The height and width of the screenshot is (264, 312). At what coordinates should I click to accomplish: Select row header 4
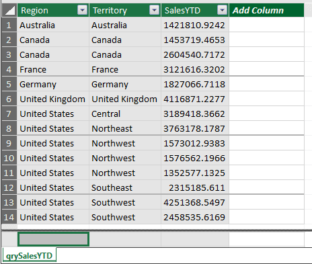click(9, 69)
